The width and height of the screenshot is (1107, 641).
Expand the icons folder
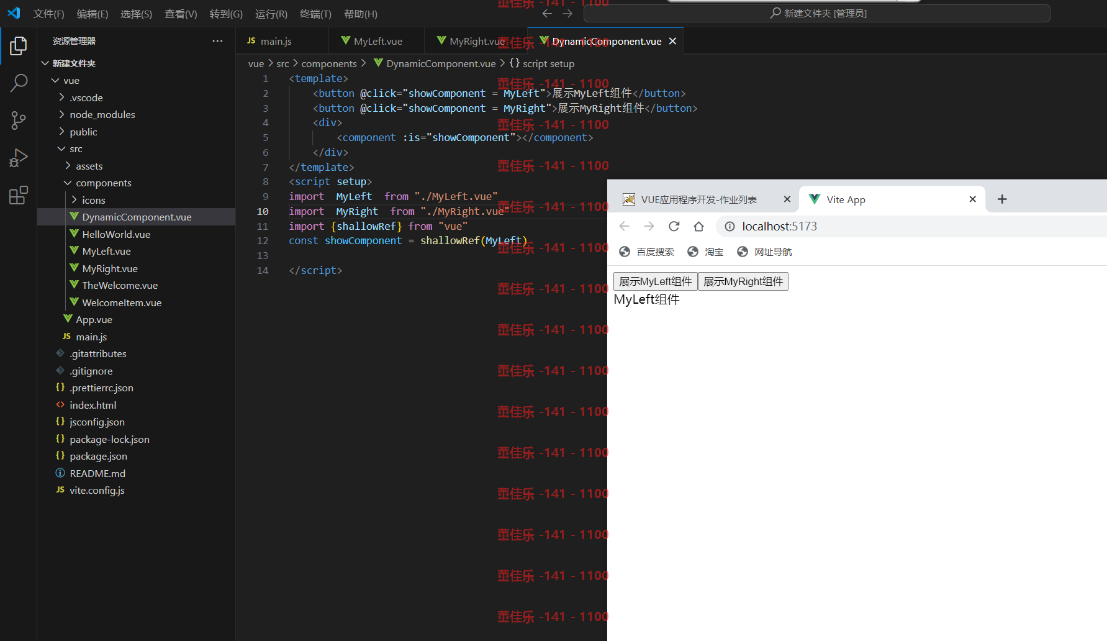pos(136,200)
